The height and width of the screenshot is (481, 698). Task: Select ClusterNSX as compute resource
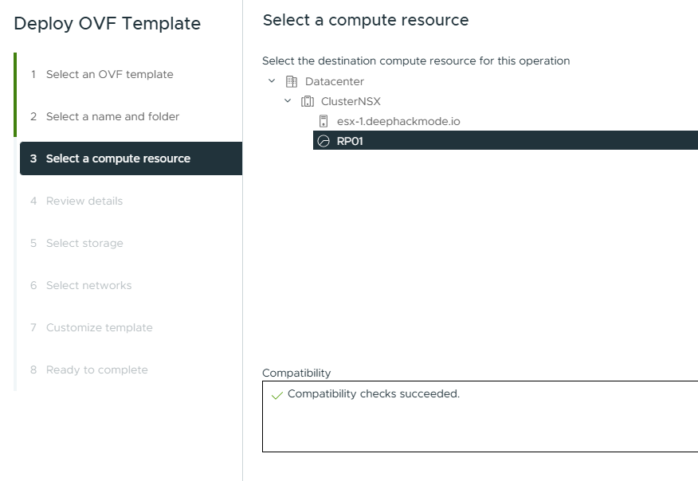point(351,101)
